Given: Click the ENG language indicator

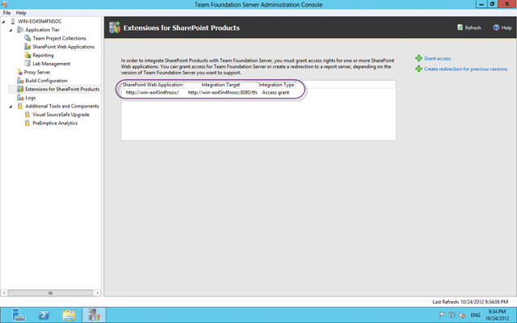Looking at the screenshot, I should point(475,315).
